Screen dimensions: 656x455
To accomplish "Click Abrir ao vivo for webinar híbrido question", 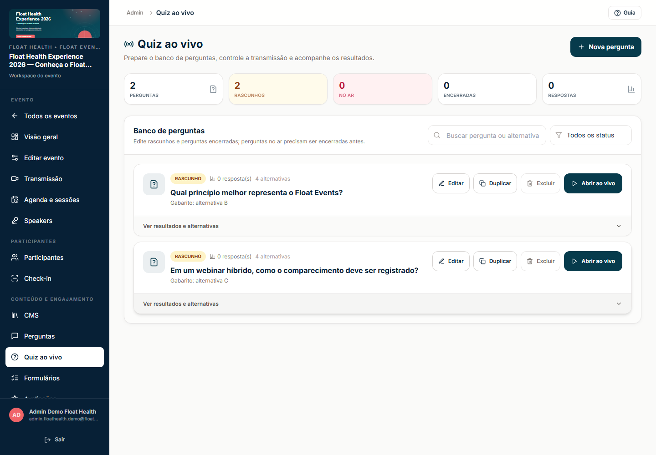I will coord(593,261).
